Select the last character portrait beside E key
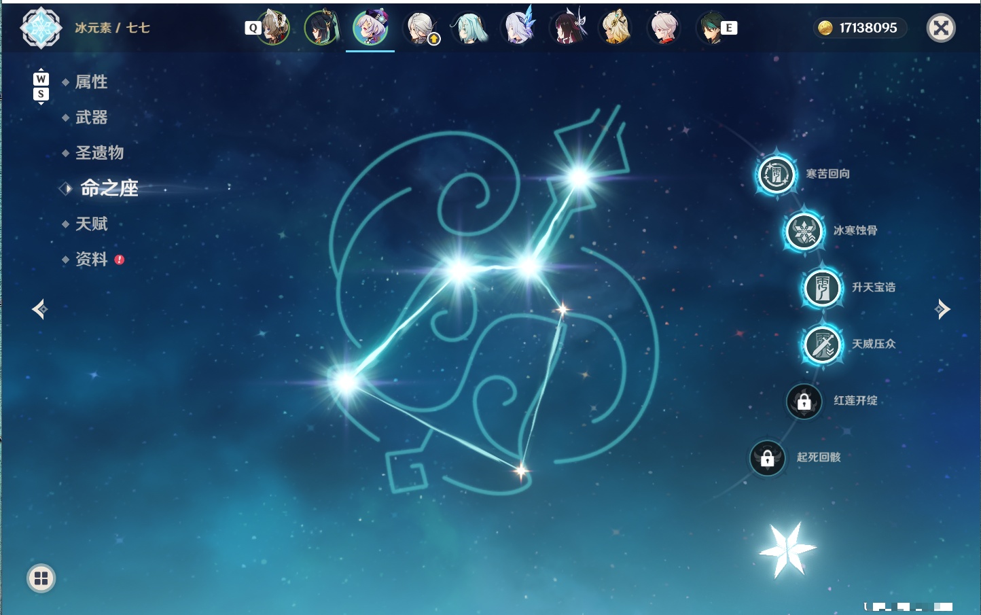Screen dimensions: 981x615 [x=711, y=28]
